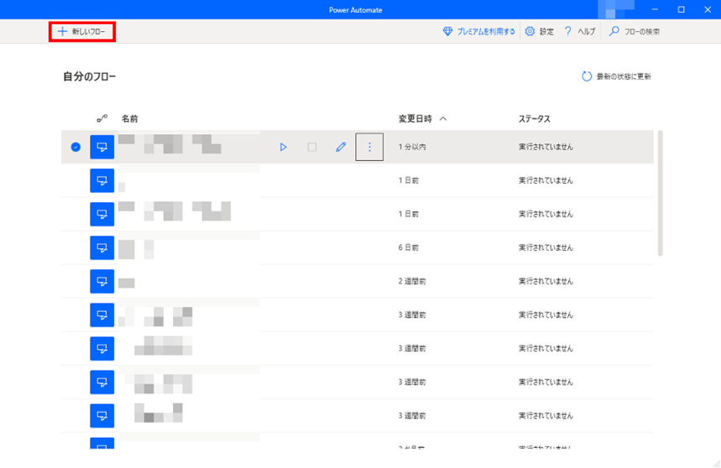This screenshot has height=468, width=721.
Task: Select the row modified 1 分以内
Action: (x=358, y=147)
